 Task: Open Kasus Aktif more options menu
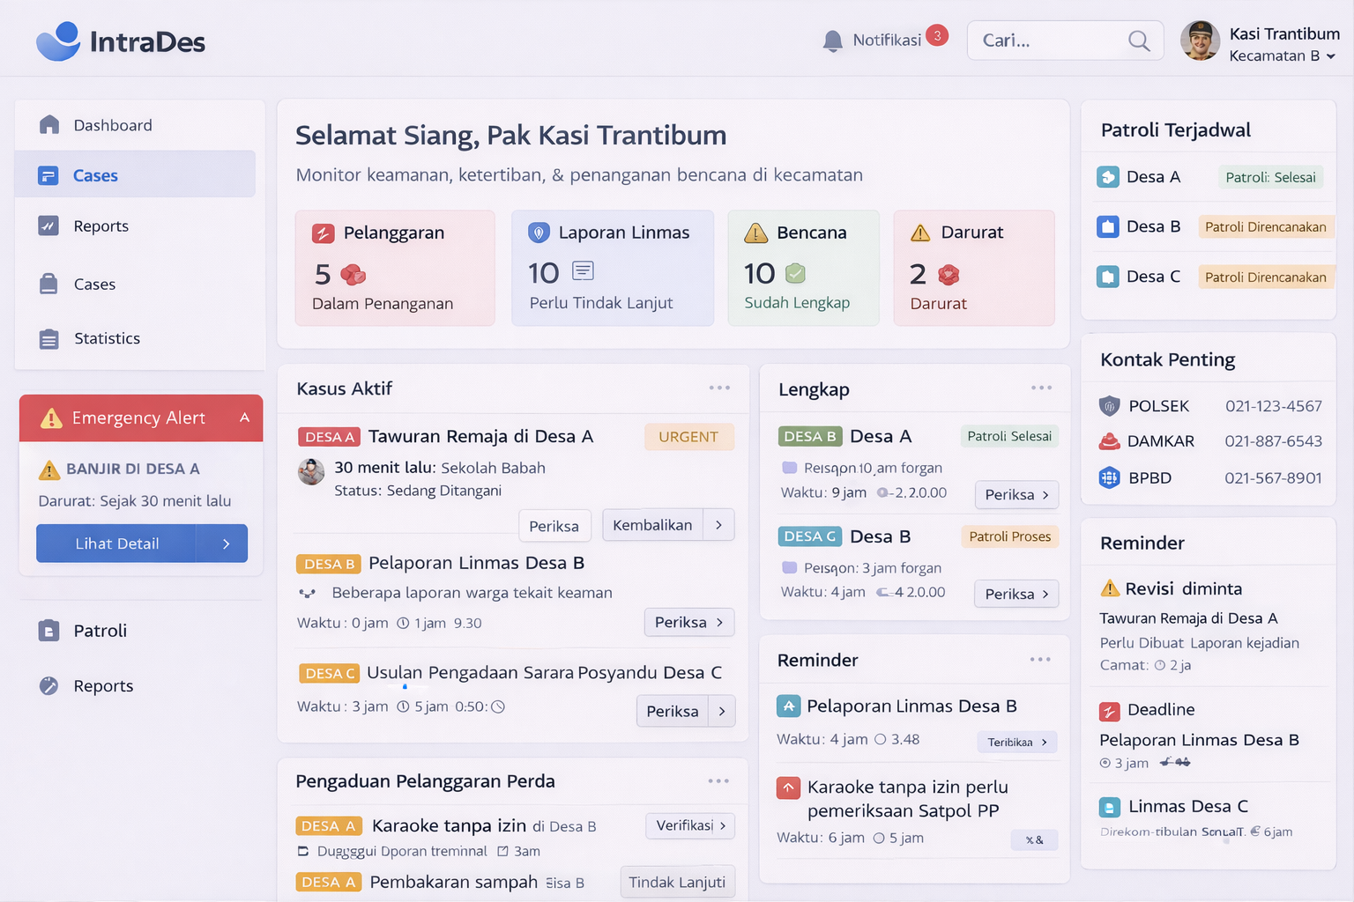point(719,388)
